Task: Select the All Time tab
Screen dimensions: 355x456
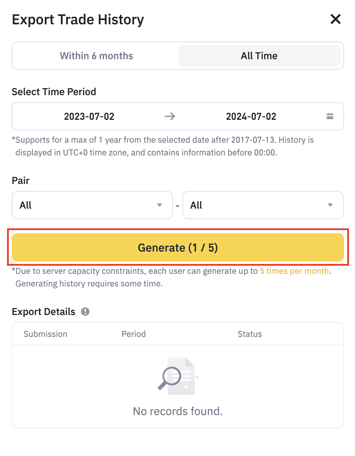Action: [x=259, y=56]
